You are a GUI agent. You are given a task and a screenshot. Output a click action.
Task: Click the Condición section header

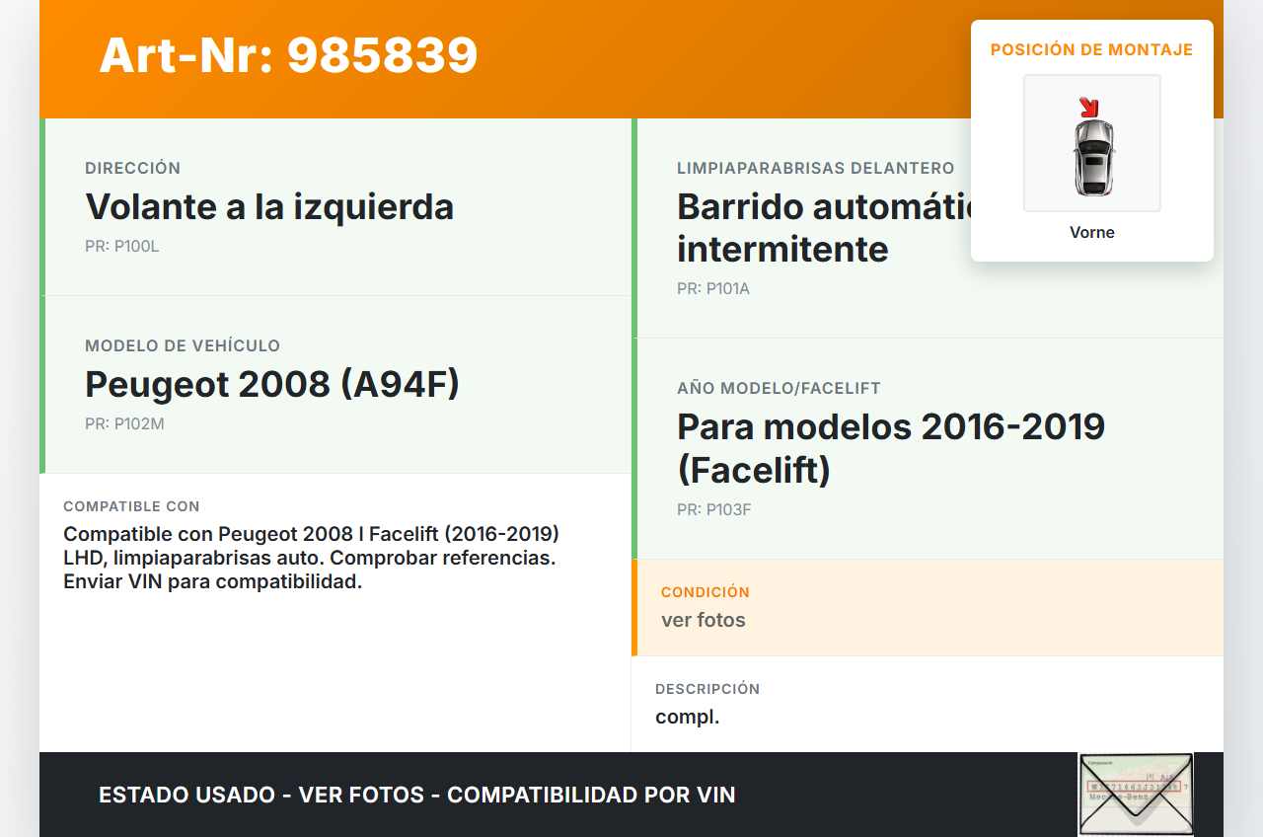[705, 592]
